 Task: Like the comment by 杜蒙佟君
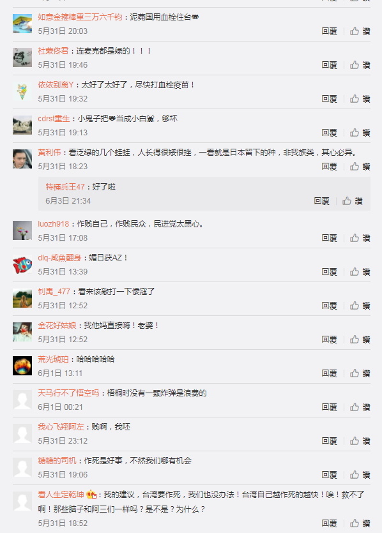click(360, 65)
